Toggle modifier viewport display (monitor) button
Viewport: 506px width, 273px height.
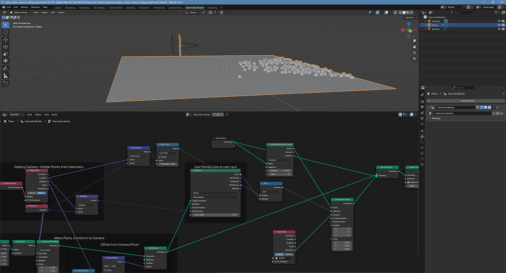485,107
